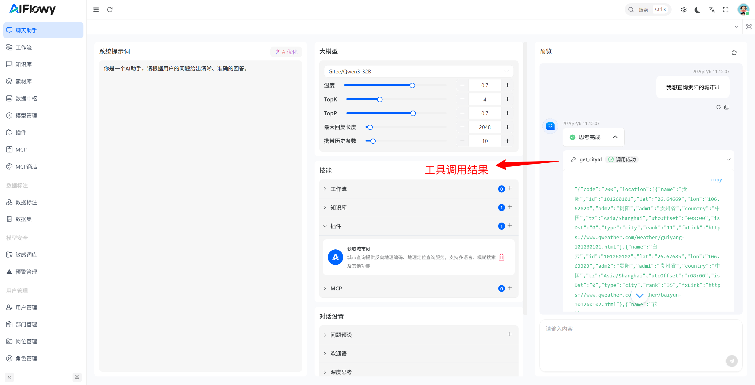Image resolution: width=755 pixels, height=385 pixels.
Task: Open the settings gear icon
Action: [684, 10]
